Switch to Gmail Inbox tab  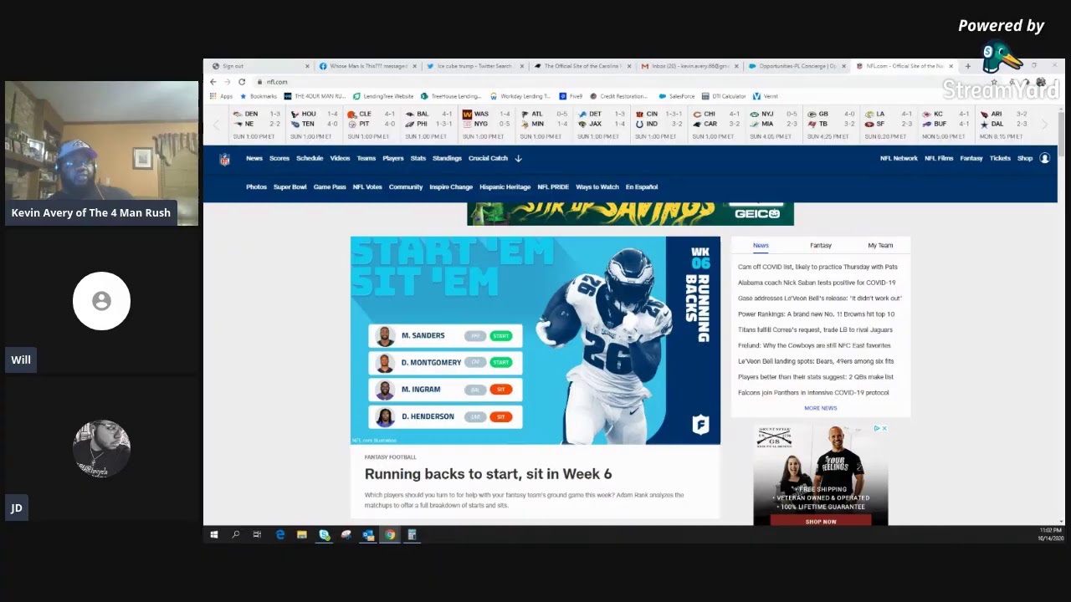click(689, 66)
